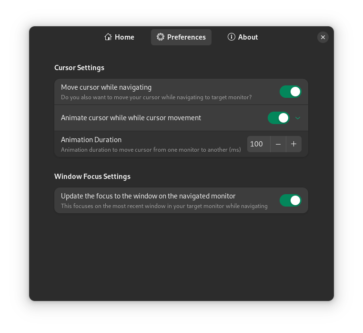363x333 pixels.
Task: Click the Update the focus row title
Action: [148, 196]
